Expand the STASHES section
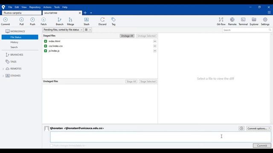Image resolution: width=273 pixels, height=153 pixels. pos(3,76)
